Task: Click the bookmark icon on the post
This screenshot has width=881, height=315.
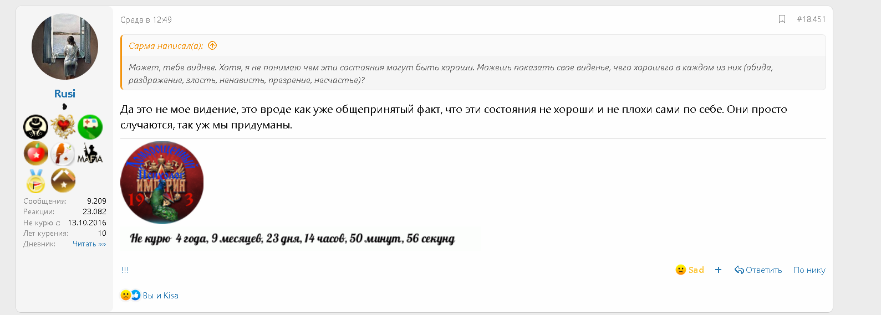Action: tap(782, 19)
